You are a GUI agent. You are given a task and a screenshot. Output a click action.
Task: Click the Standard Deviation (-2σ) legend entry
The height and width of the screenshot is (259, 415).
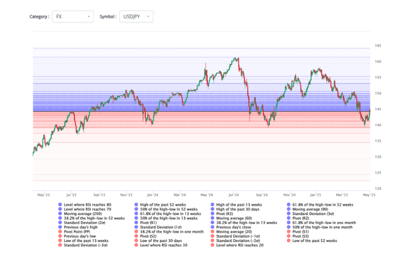pos(236,240)
